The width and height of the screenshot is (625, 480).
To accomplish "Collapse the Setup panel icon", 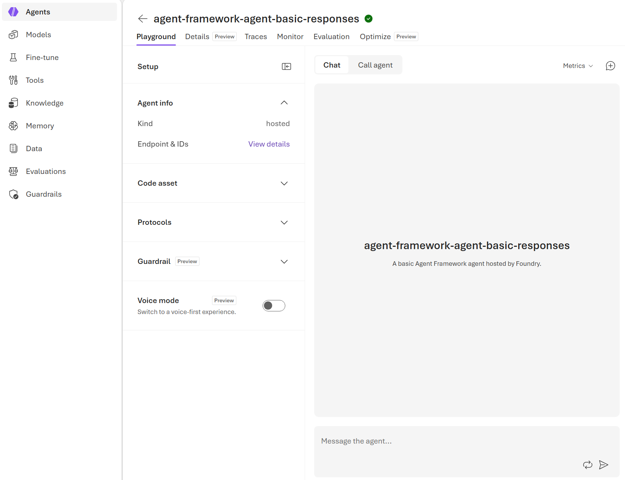I will point(286,66).
